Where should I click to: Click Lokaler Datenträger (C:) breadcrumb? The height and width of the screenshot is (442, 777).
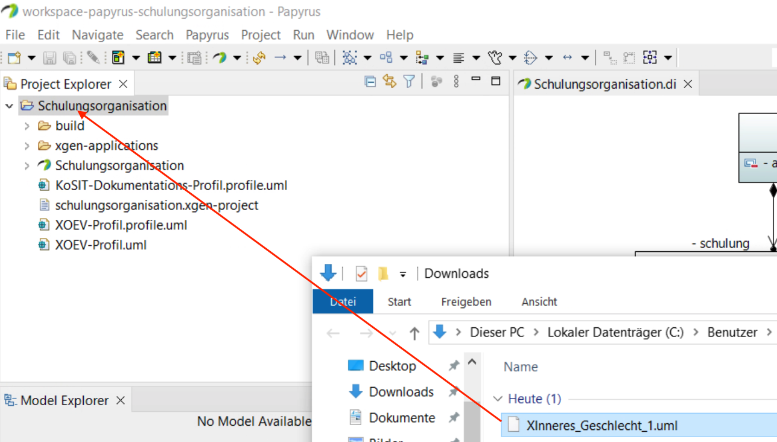tap(616, 332)
